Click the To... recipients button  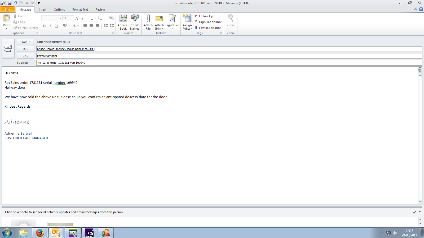pos(25,49)
